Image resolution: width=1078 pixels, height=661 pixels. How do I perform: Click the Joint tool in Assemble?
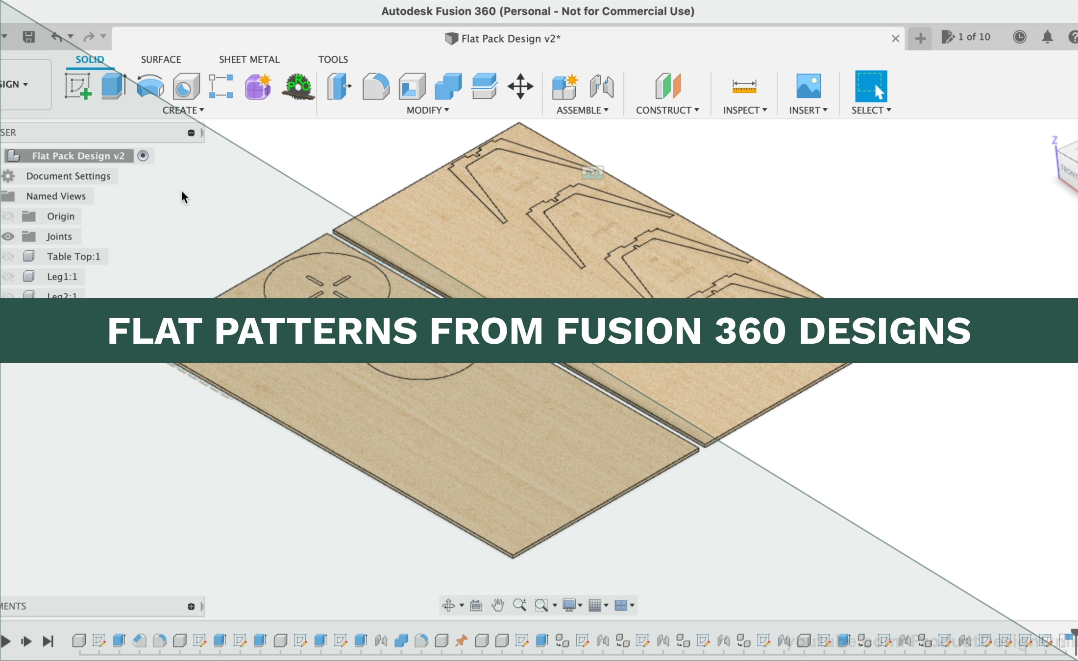(602, 87)
